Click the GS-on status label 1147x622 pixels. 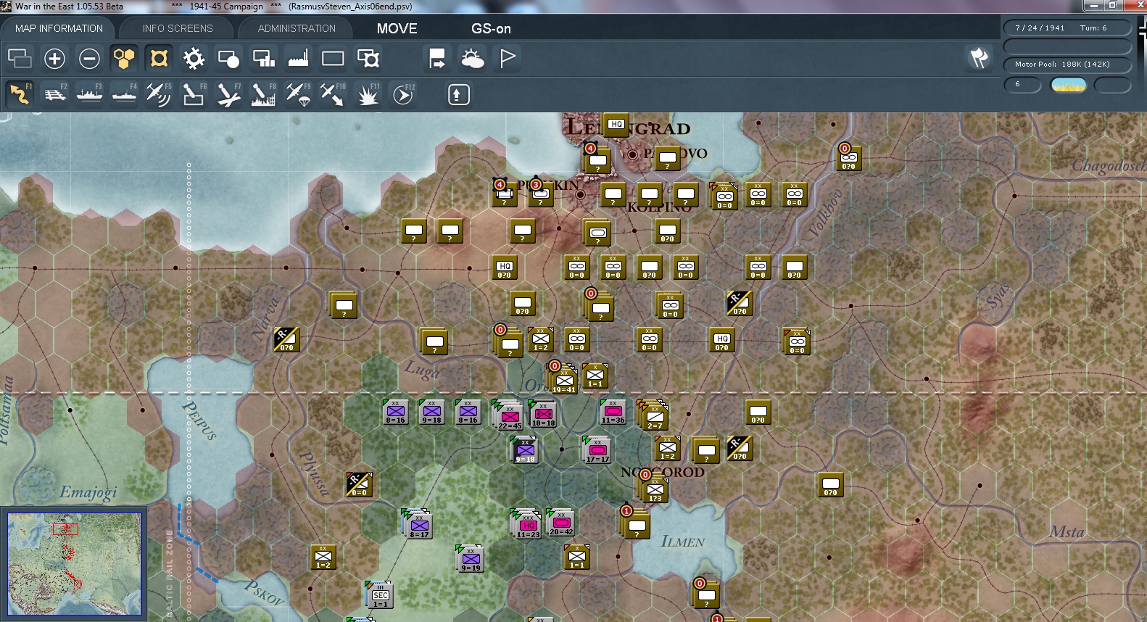point(491,28)
